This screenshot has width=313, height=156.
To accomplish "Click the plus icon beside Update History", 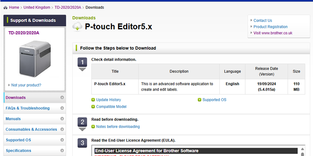I will tap(93, 100).
